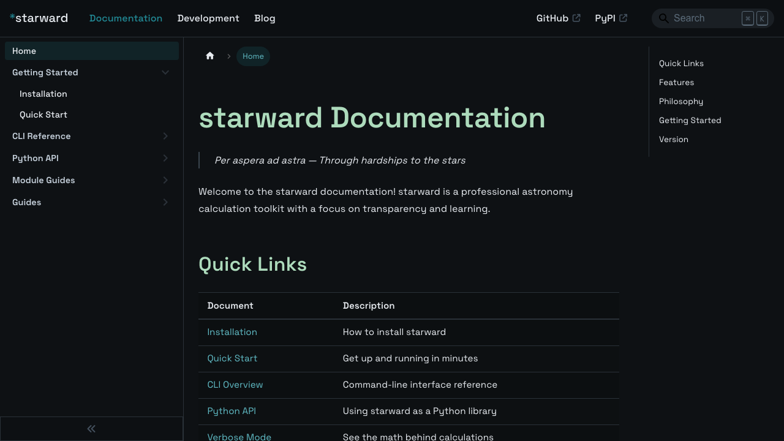The width and height of the screenshot is (784, 441).
Task: Jump to Philosophy in the page outline
Action: 680,101
